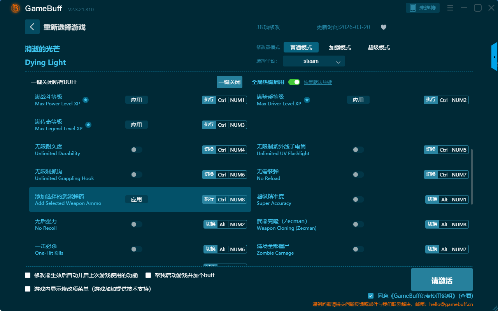This screenshot has height=311, width=498.
Task: Click the star icon beside Max Legend Level XP
Action: pos(88,125)
